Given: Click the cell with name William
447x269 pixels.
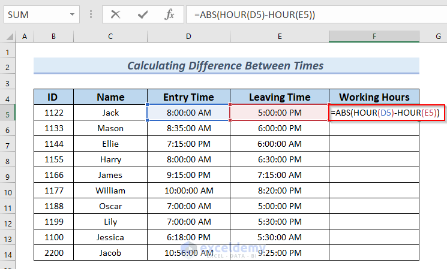Looking at the screenshot, I should click(x=110, y=191).
